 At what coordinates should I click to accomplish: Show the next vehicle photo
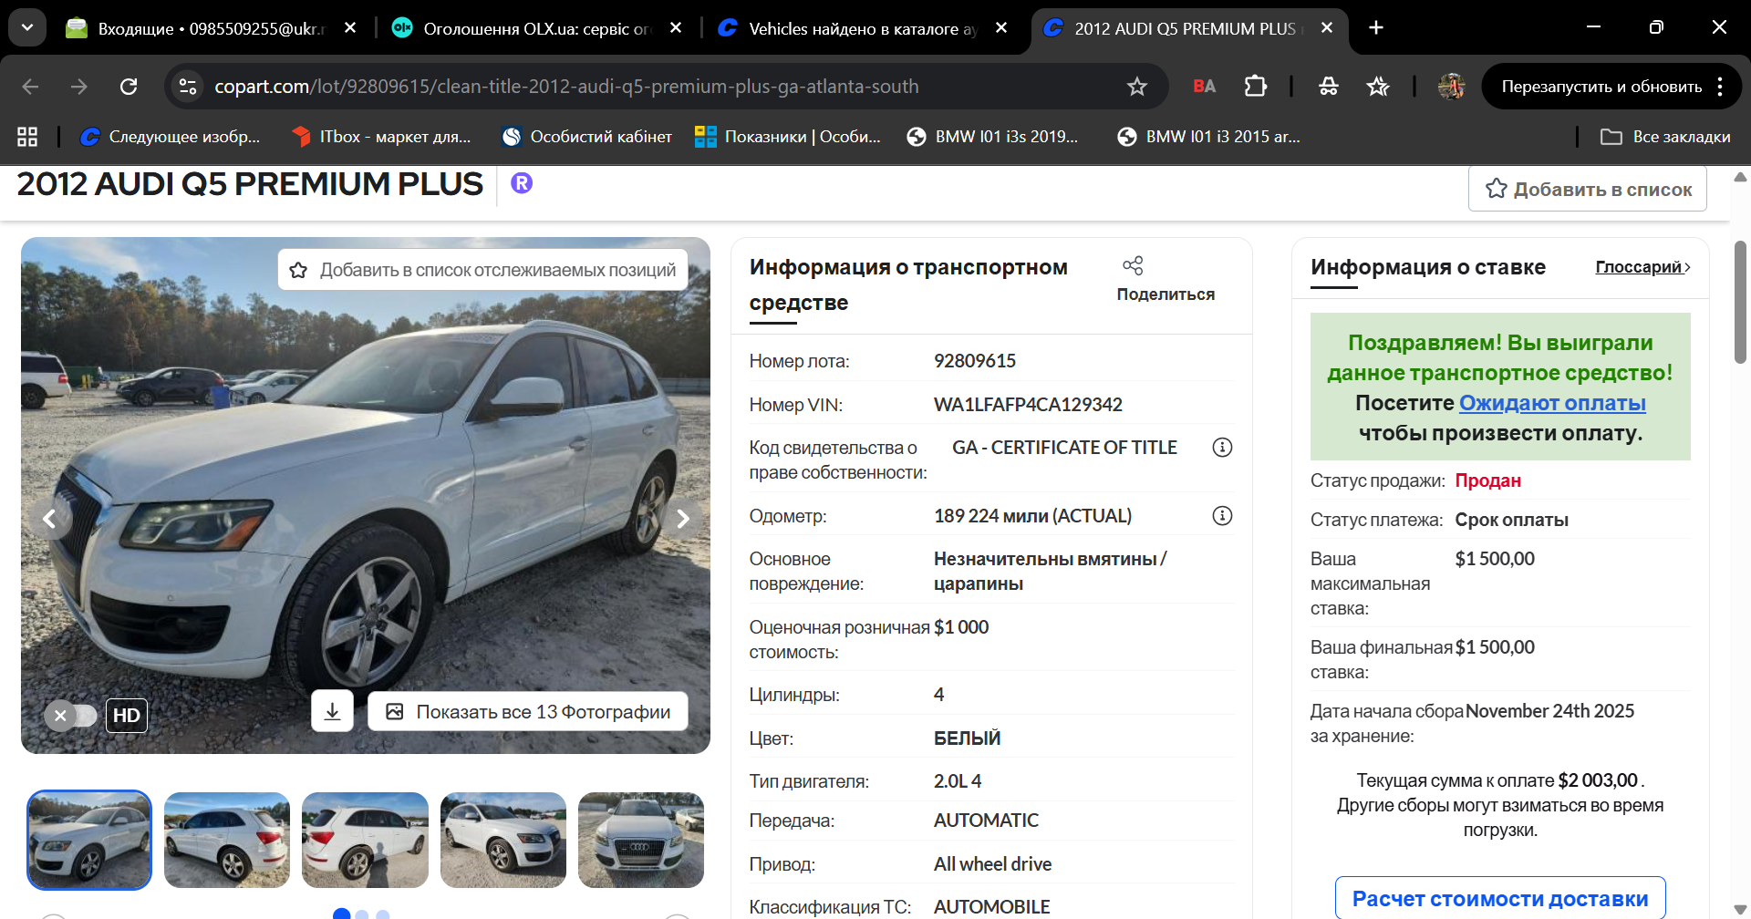(x=683, y=519)
